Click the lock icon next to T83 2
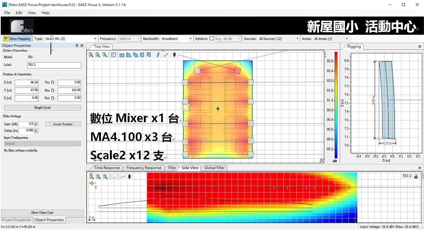The width and height of the screenshot is (424, 230). tap(416, 176)
